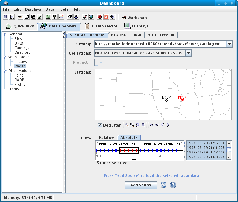Select the KDMX station on map
The width and height of the screenshot is (238, 202).
166,101
